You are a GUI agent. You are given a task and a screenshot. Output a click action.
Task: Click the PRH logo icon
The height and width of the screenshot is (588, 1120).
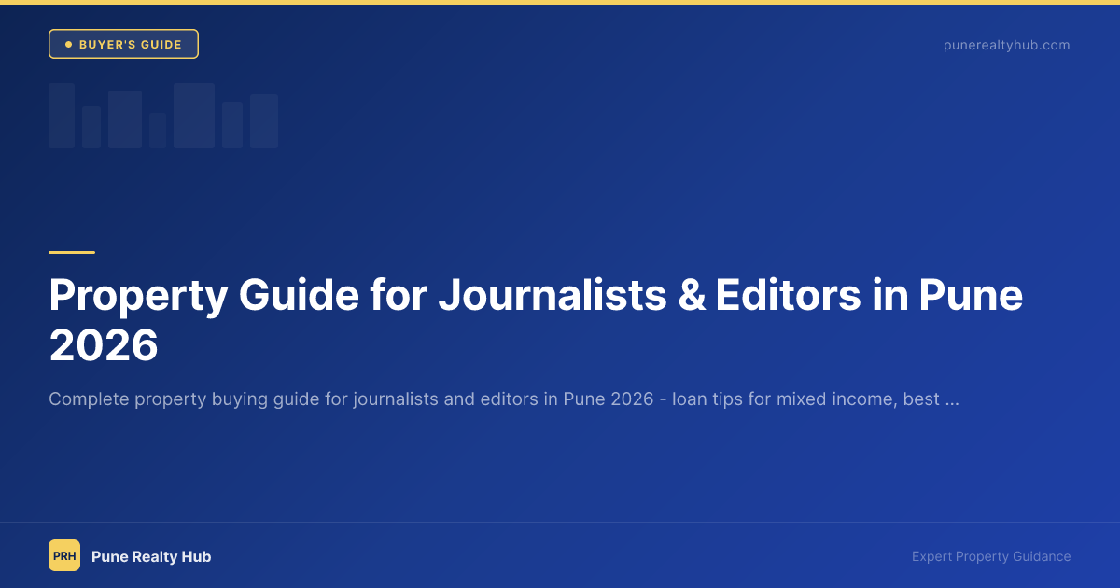64,555
